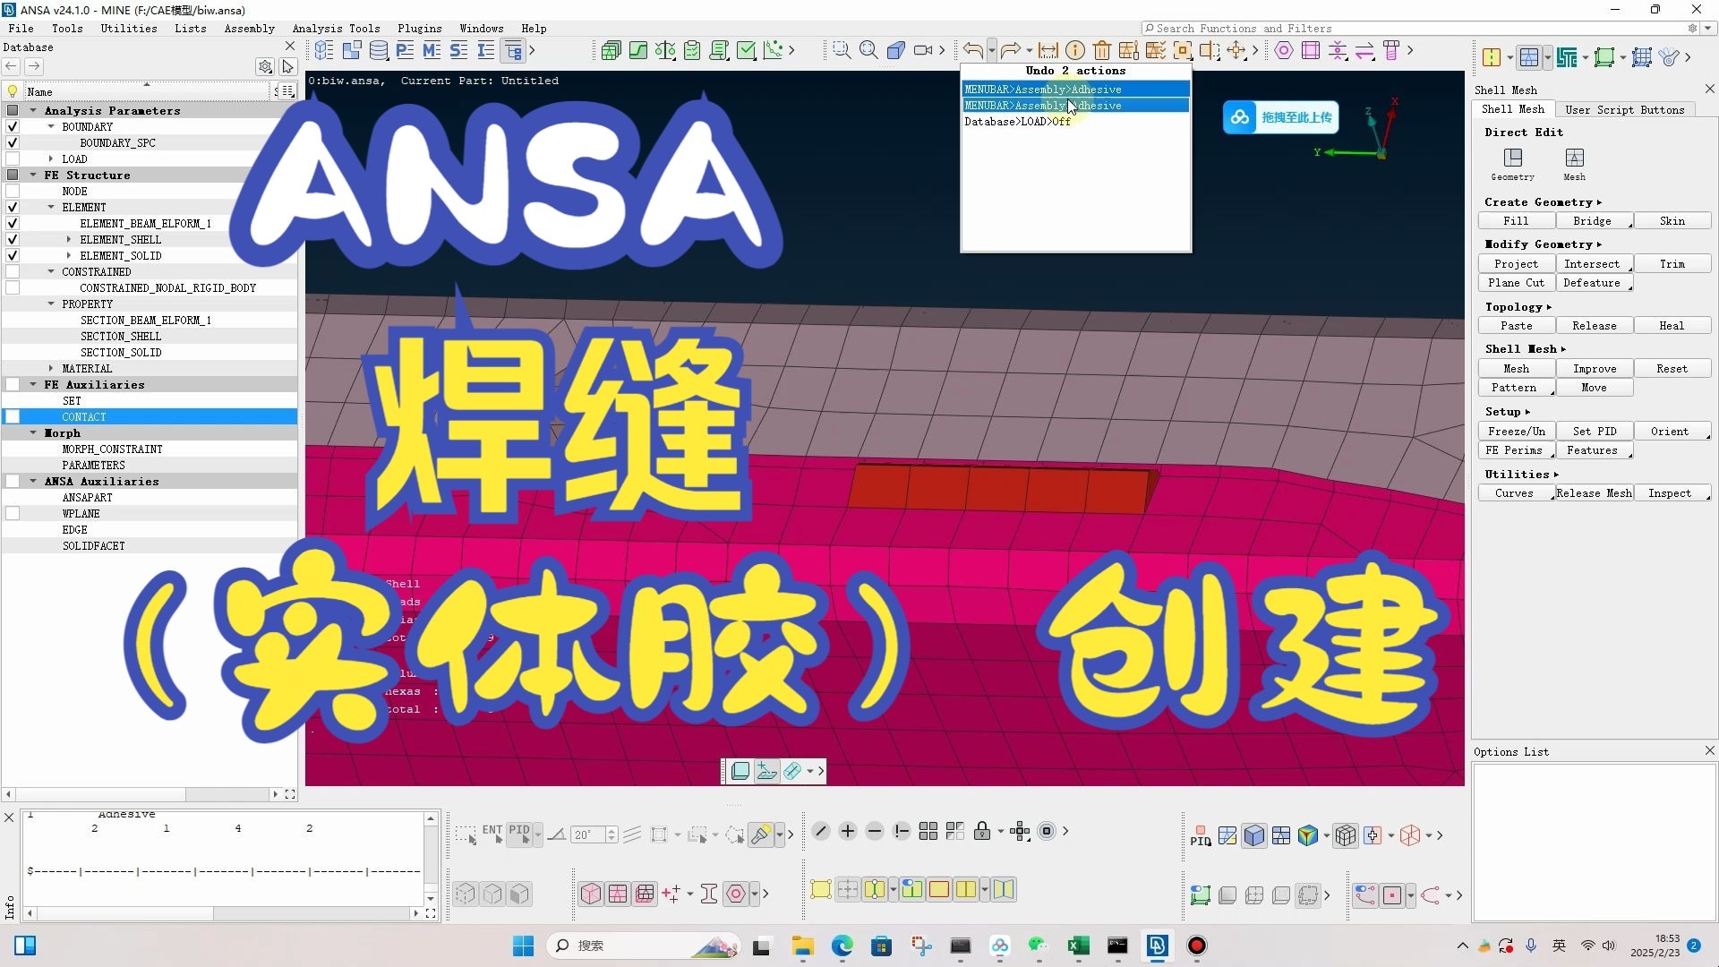Expand the MATERIAL tree node
The image size is (1719, 967).
pos(51,369)
